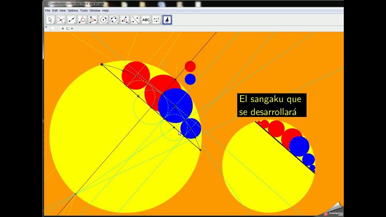
Task: Expand the Circle tool's submenu arrow
Action: (107, 24)
